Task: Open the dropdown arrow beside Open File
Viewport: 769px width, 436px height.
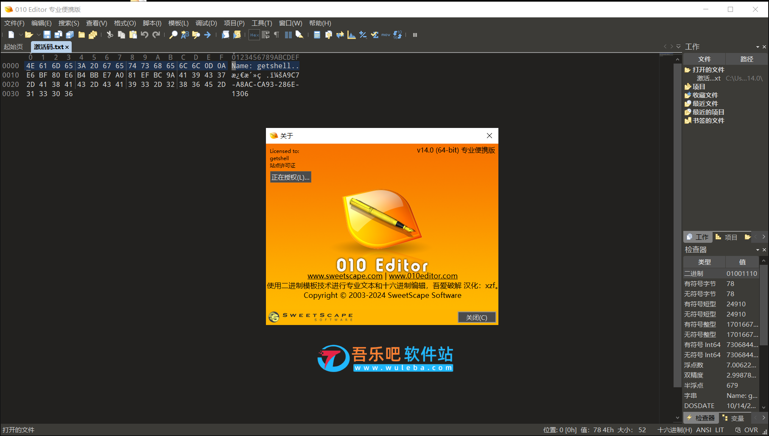Action: tap(39, 35)
